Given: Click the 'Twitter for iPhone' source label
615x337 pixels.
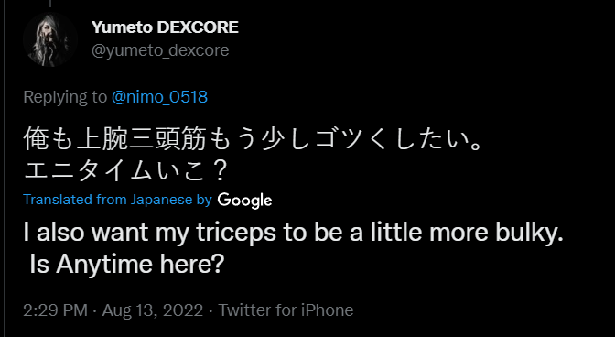Looking at the screenshot, I should click(286, 310).
